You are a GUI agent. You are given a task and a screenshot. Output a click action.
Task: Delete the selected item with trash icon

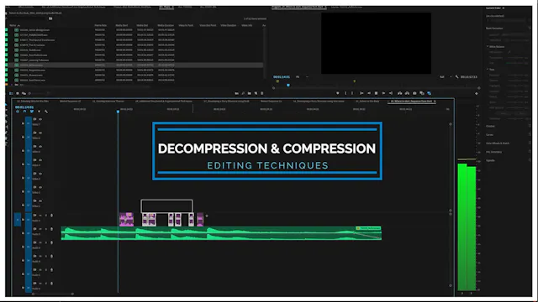(x=262, y=93)
